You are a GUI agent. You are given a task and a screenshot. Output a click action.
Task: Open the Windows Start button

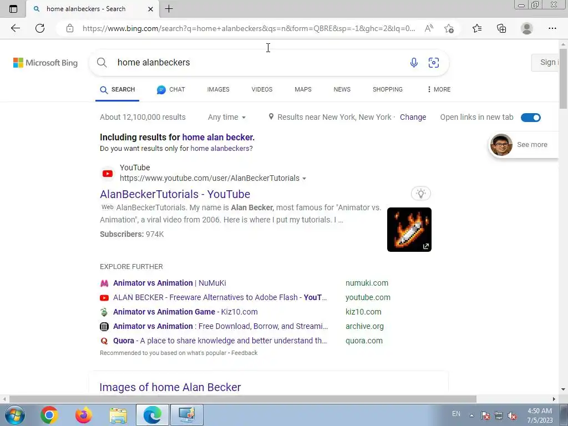pyautogui.click(x=14, y=415)
